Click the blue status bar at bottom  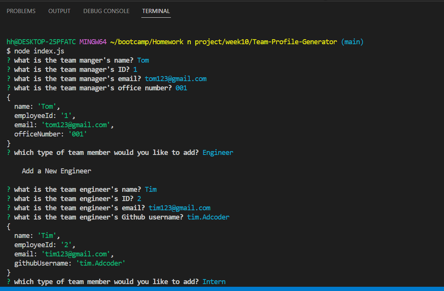pyautogui.click(x=222, y=289)
